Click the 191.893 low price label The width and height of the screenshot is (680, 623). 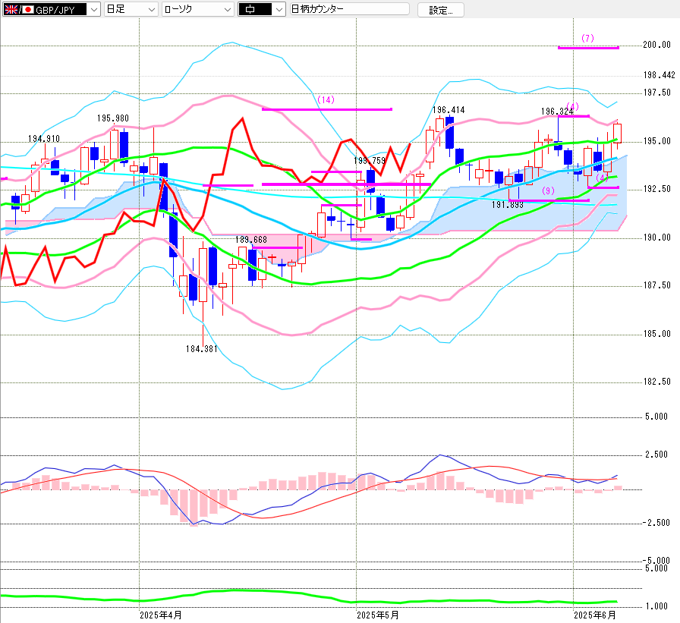[508, 205]
